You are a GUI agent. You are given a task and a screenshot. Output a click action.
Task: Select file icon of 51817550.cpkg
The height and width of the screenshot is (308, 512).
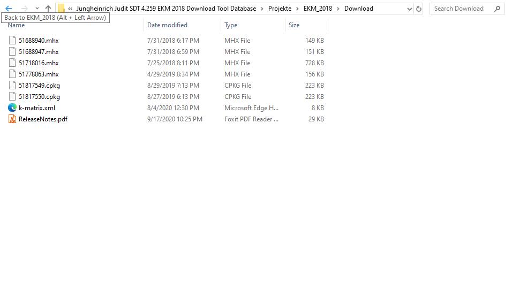pos(12,96)
